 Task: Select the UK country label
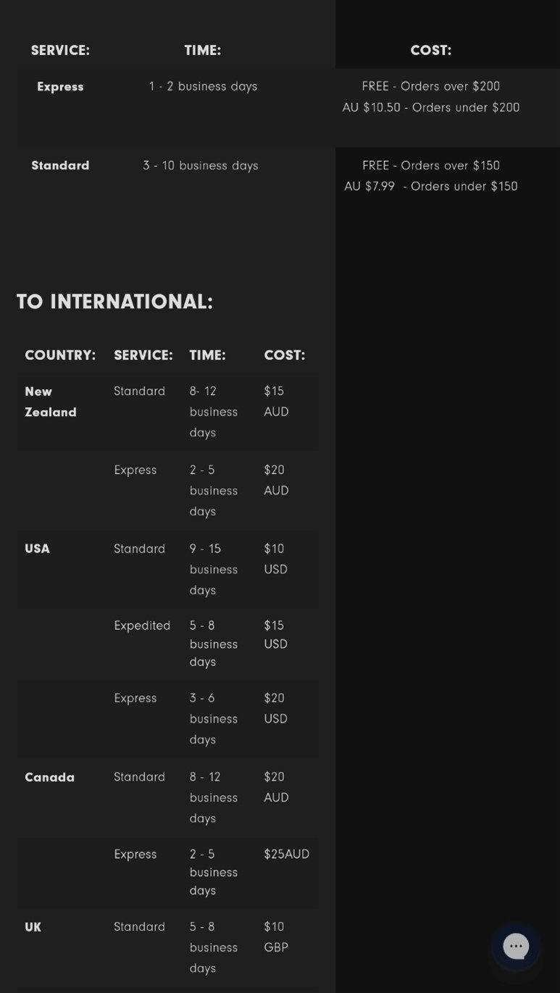[x=33, y=927]
